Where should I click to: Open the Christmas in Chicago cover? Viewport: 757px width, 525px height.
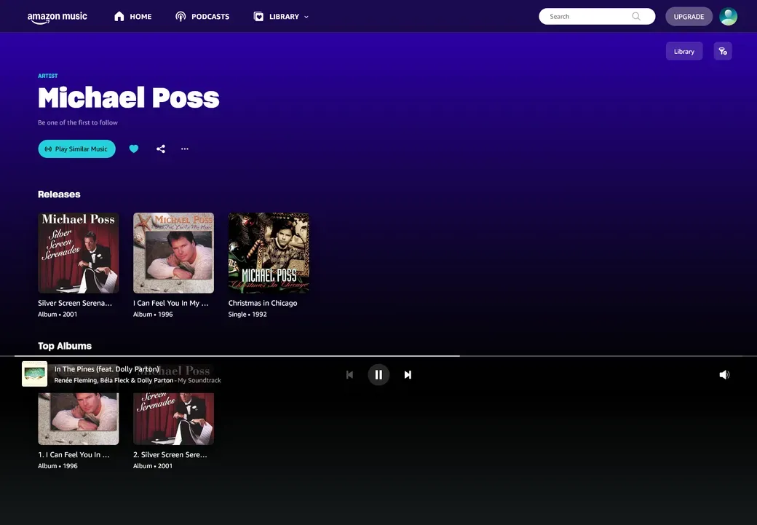(269, 253)
